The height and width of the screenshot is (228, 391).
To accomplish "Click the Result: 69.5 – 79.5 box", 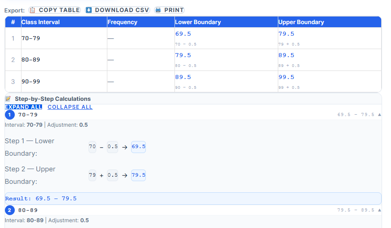I will (x=193, y=199).
